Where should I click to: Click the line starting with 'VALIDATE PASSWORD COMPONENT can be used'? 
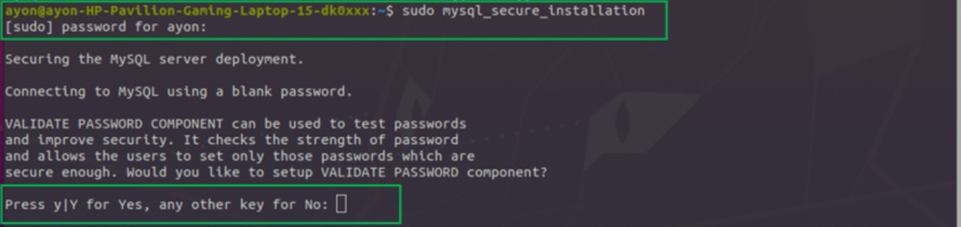(x=235, y=124)
